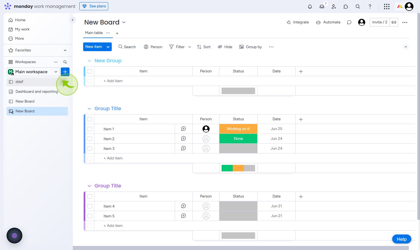420x250 pixels.
Task: Add a new view plus button
Action: point(117,33)
